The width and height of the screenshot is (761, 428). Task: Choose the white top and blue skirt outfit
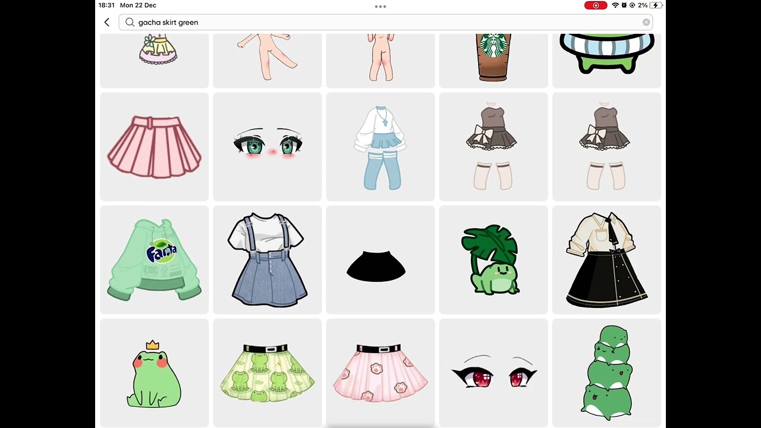(x=380, y=147)
